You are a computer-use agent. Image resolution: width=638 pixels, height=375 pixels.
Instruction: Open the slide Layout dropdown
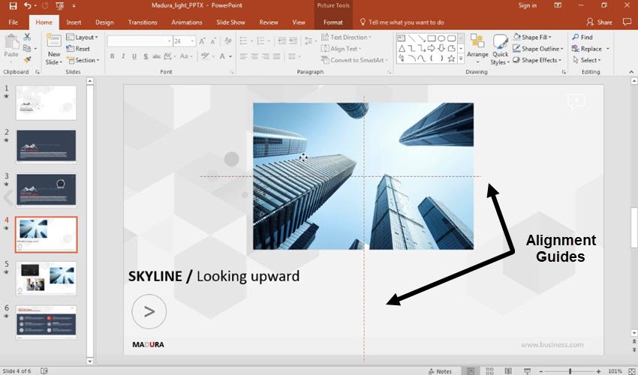81,37
